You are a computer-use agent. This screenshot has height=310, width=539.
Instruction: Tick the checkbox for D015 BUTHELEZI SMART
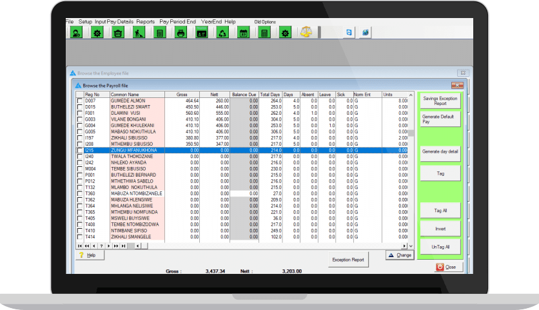[80, 107]
